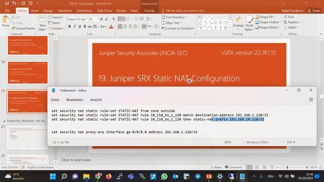Open Text Direction dropdown
This screenshot has width=324, height=182.
pos(174,17)
